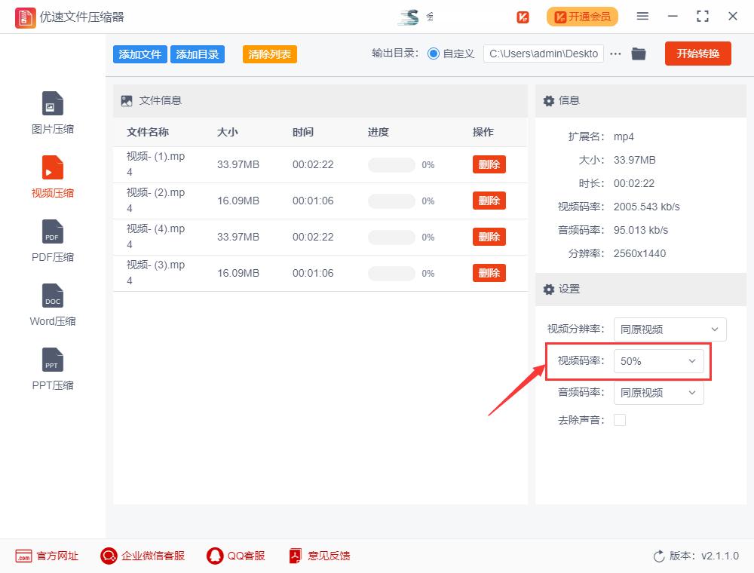This screenshot has height=573, width=754.
Task: Select the 图片压缩 sidebar icon
Action: click(52, 112)
